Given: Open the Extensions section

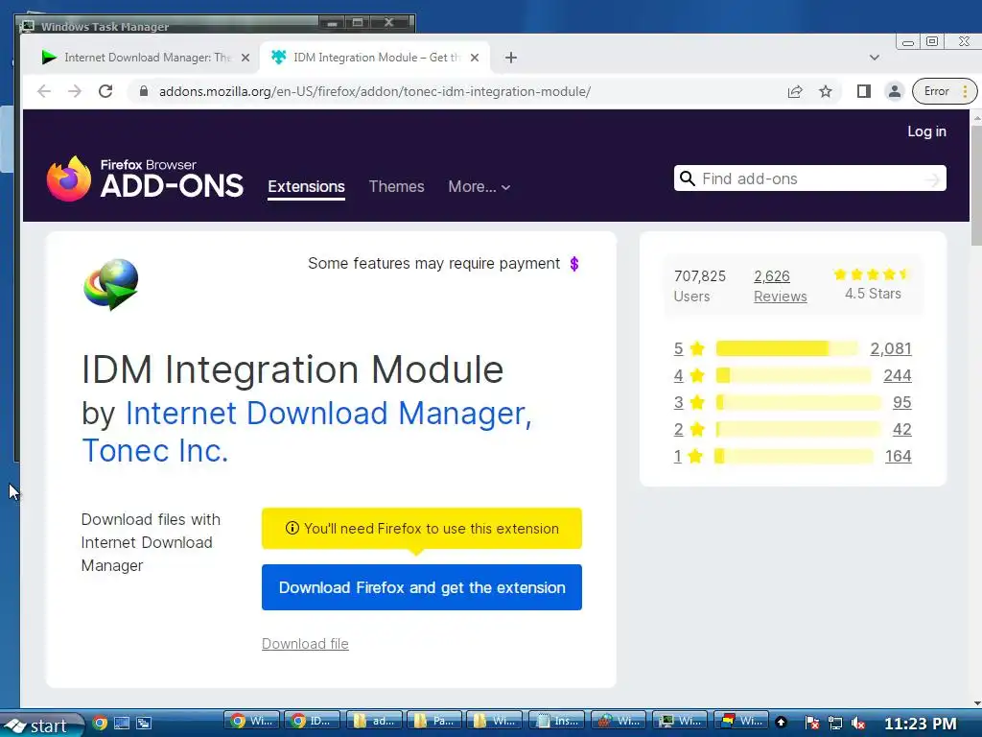Looking at the screenshot, I should pyautogui.click(x=306, y=187).
